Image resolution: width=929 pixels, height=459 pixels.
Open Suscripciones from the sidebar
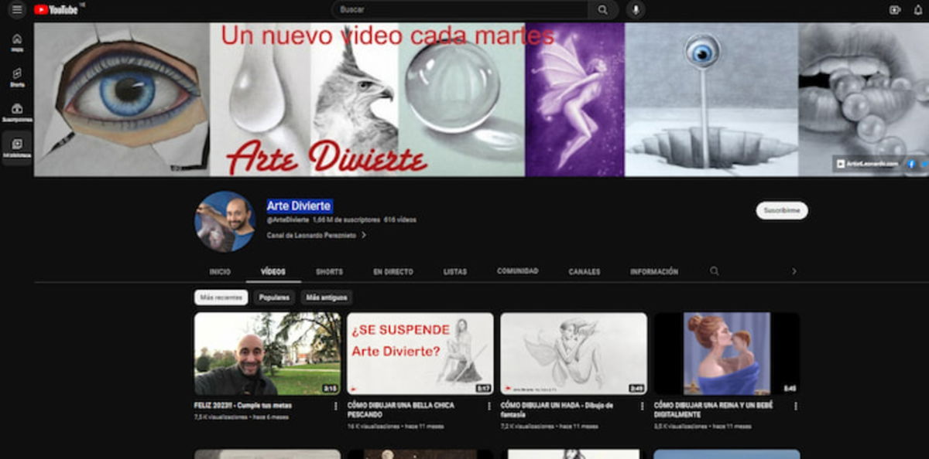click(x=16, y=108)
